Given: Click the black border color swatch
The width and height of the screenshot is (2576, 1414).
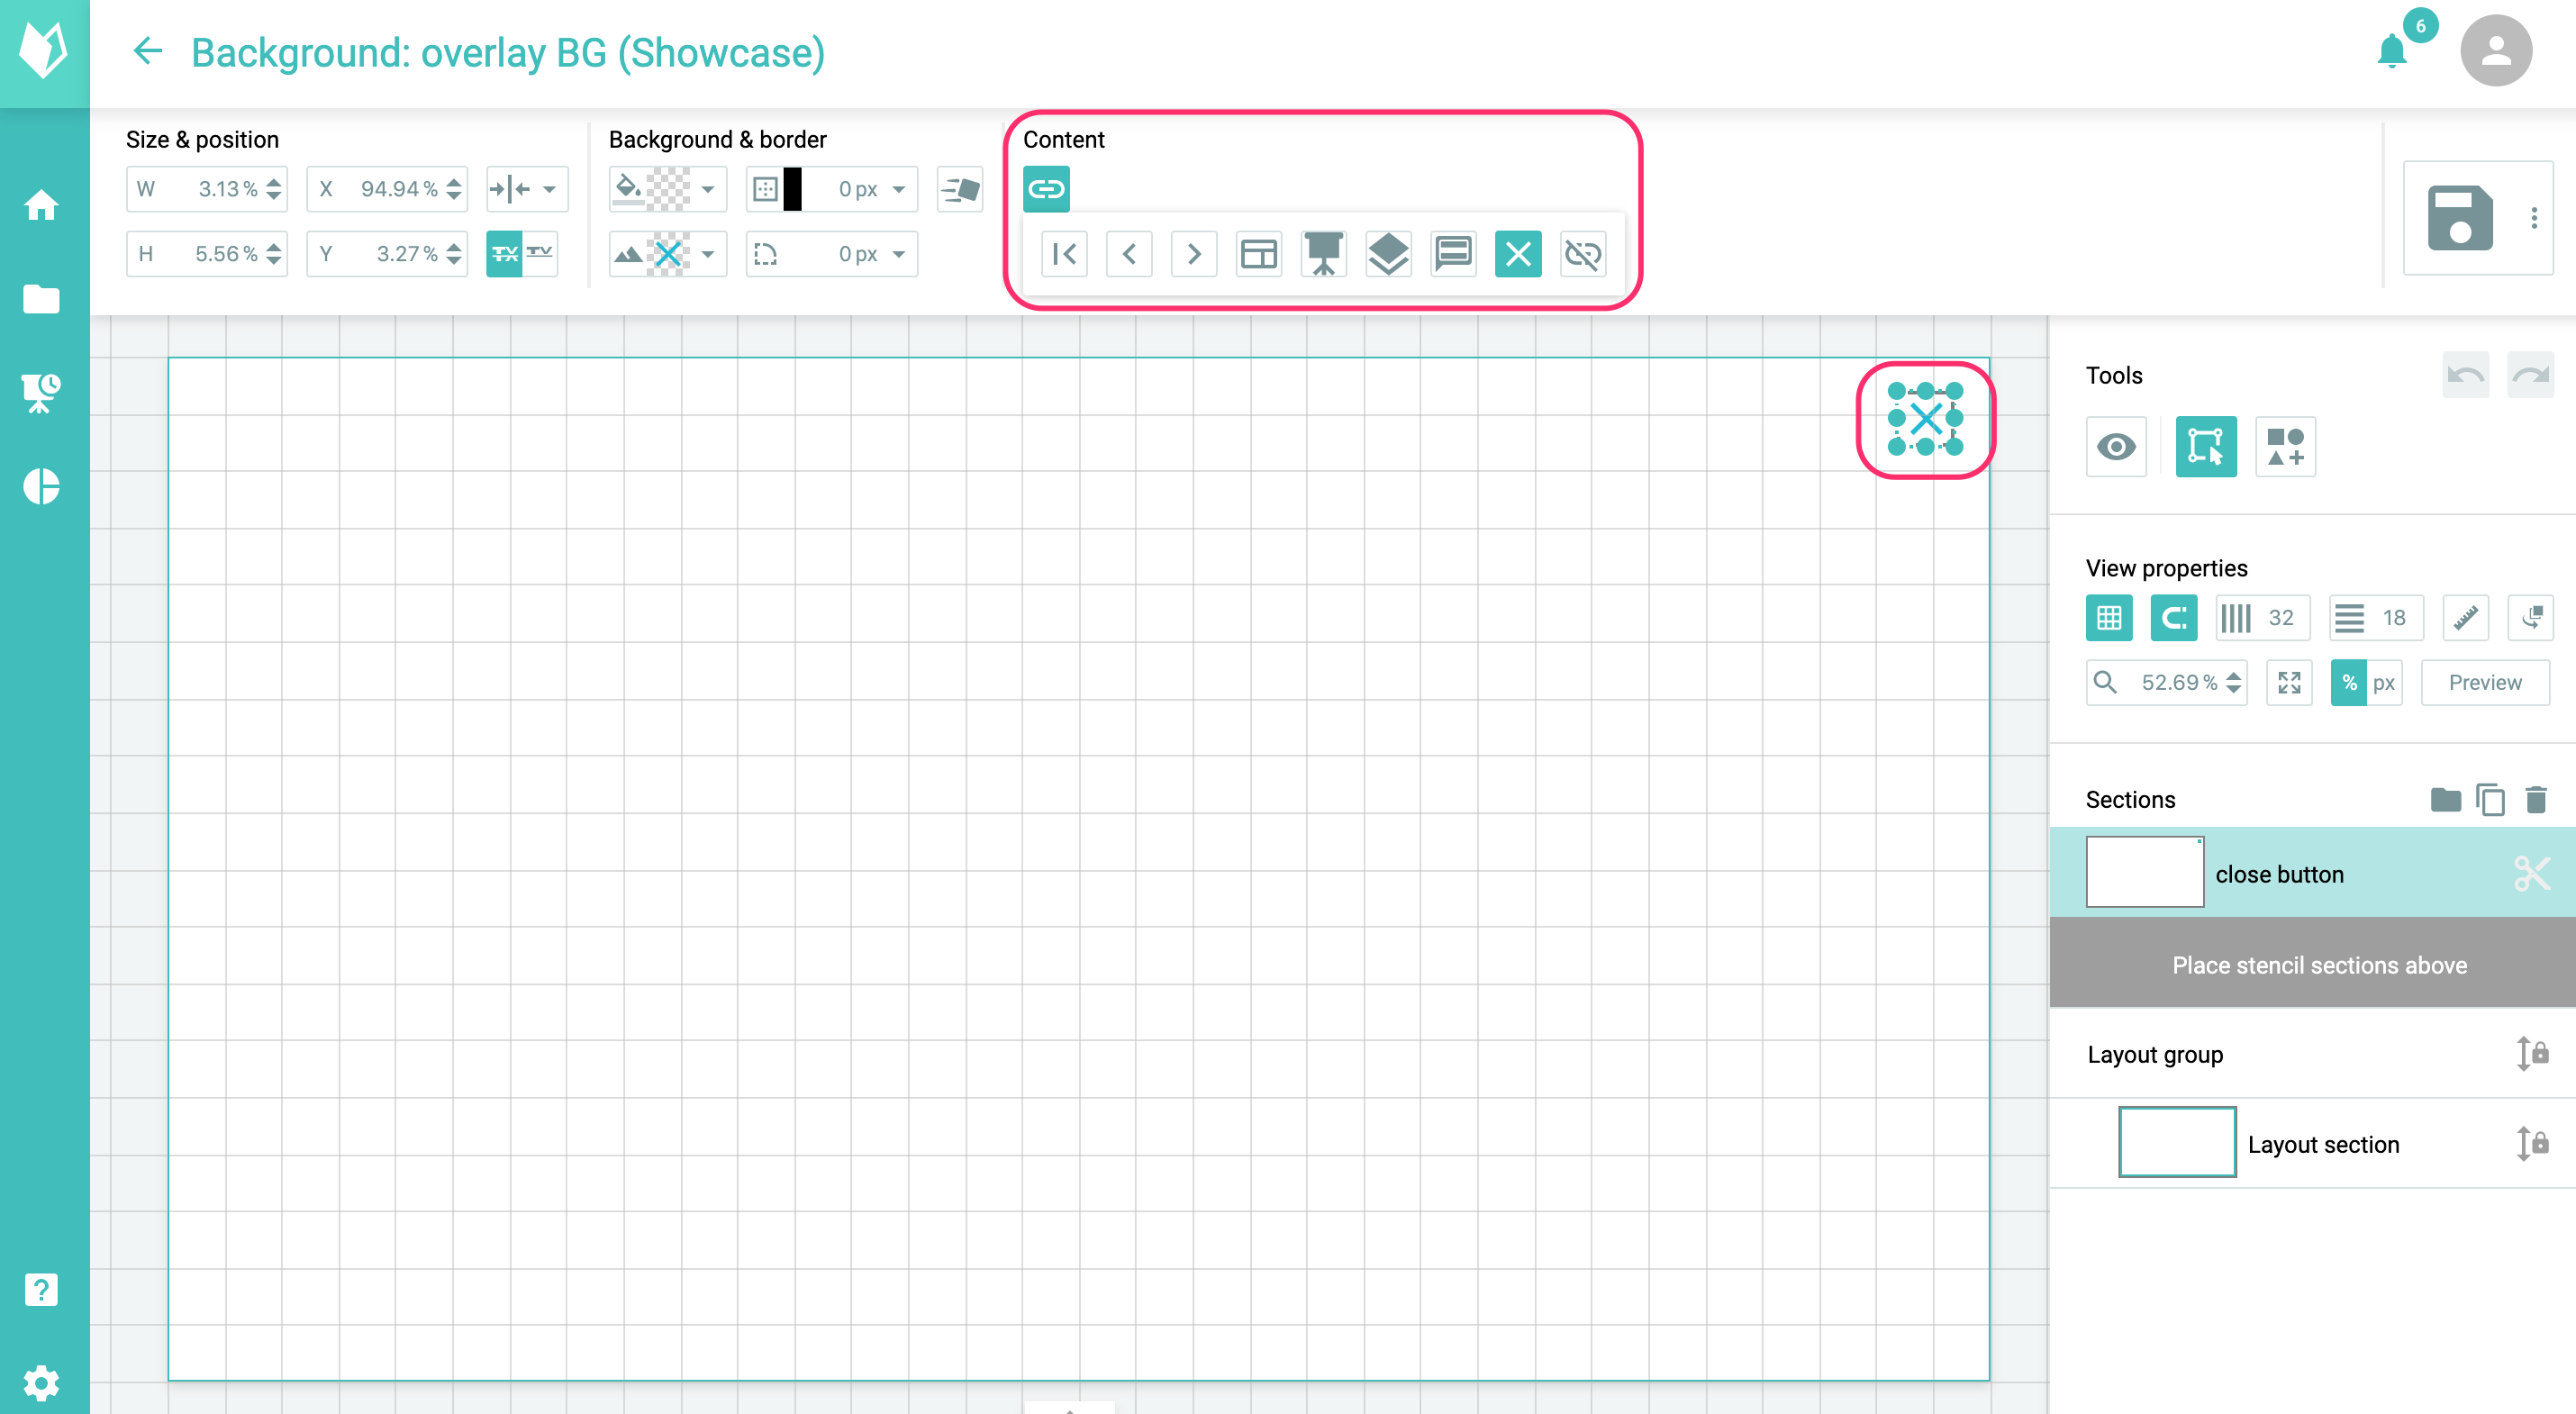Looking at the screenshot, I should point(792,189).
